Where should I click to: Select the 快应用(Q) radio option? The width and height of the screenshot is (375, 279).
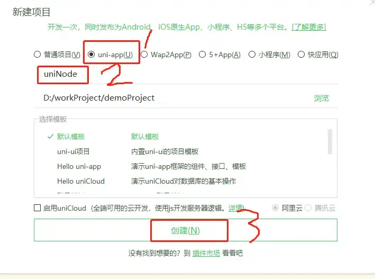(x=301, y=55)
